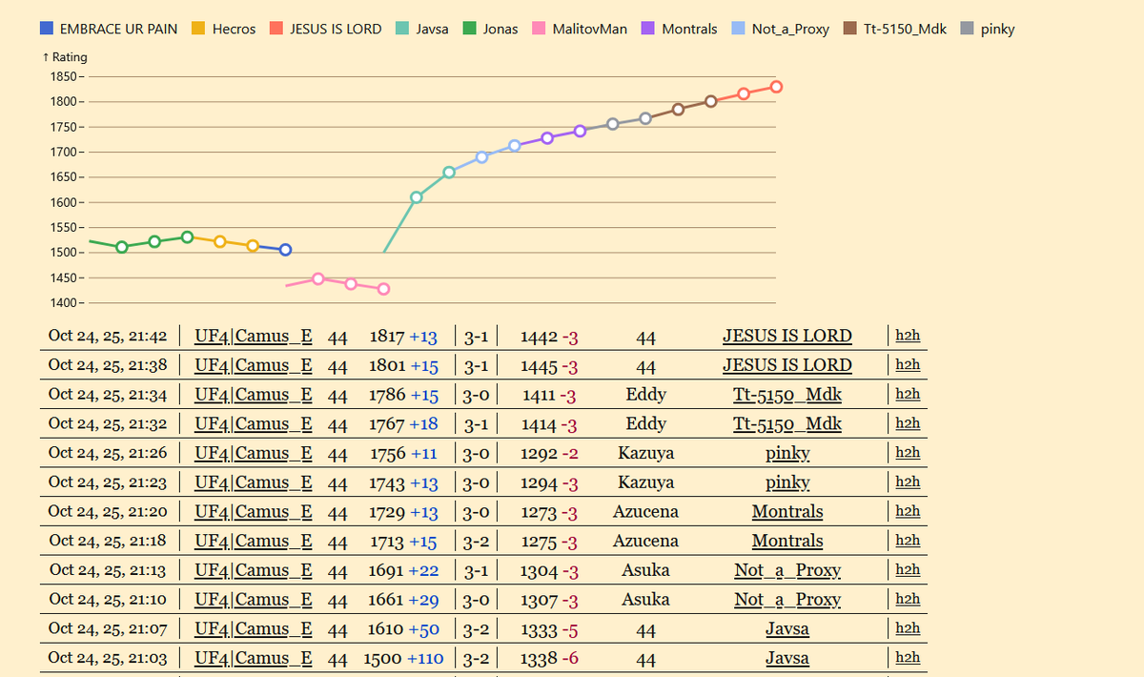
Task: Click the Azucena character in 21:20 row
Action: tap(646, 512)
